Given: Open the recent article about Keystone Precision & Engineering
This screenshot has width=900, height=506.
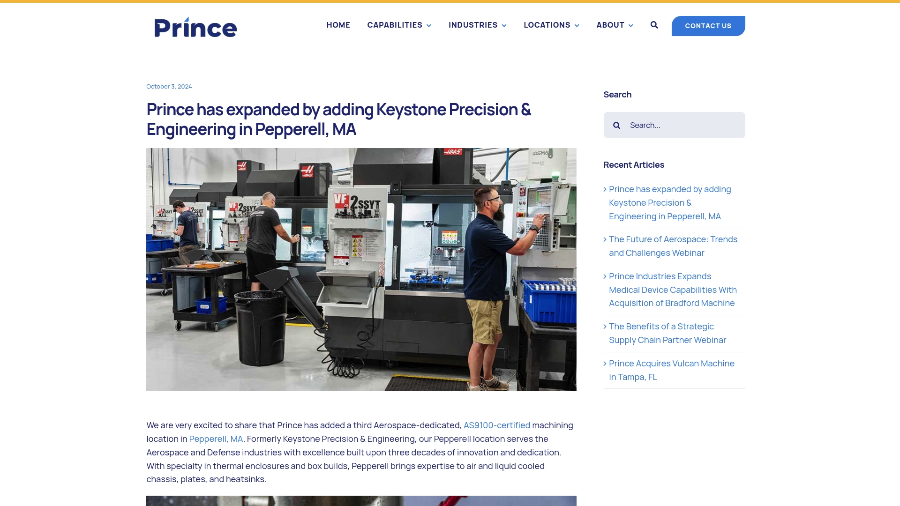Looking at the screenshot, I should click(x=671, y=202).
